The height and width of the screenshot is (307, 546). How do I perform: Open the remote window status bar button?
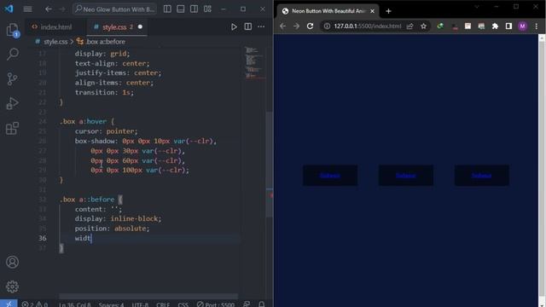9,304
